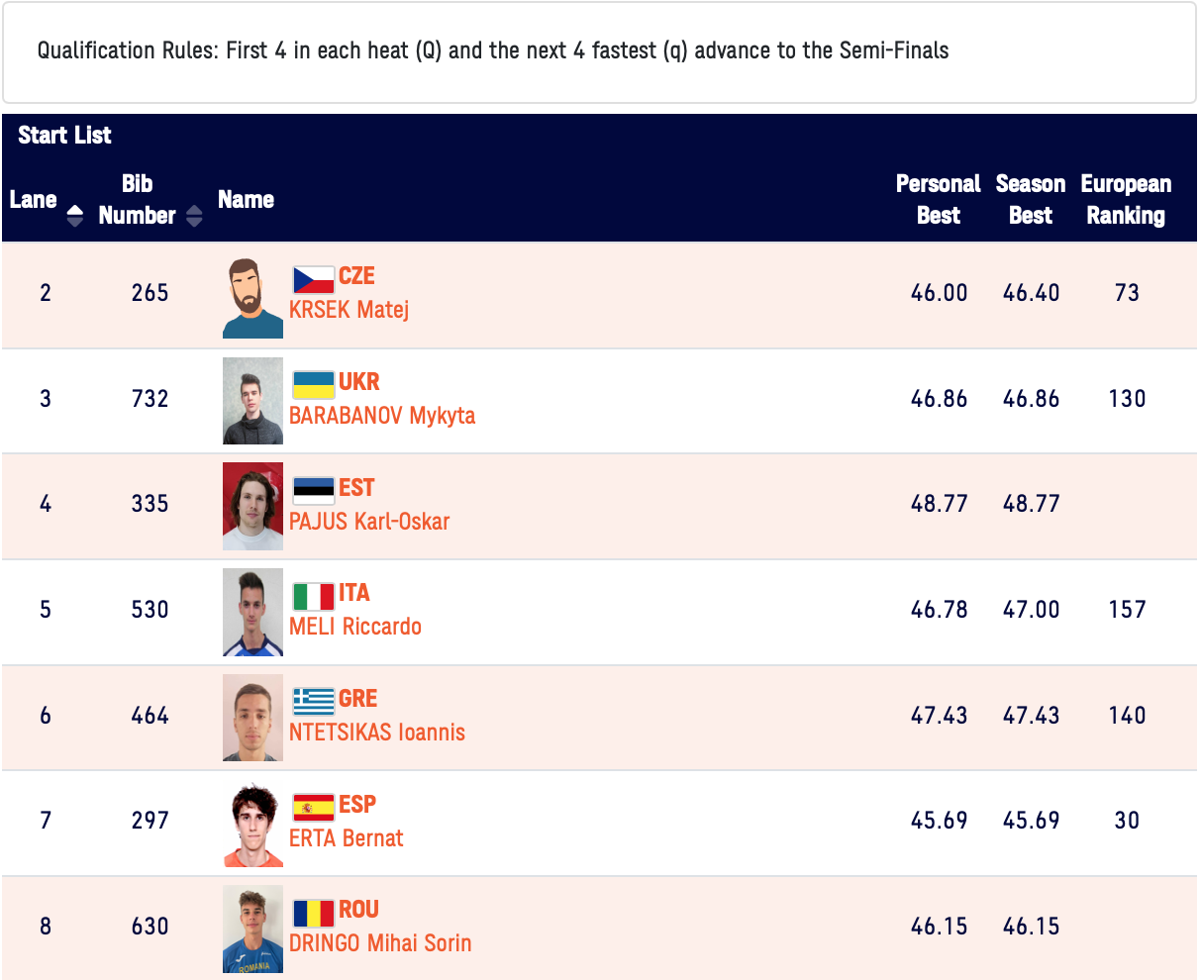Image resolution: width=1200 pixels, height=980 pixels.
Task: Click KRSEK Matej avatar picture
Action: click(x=252, y=298)
